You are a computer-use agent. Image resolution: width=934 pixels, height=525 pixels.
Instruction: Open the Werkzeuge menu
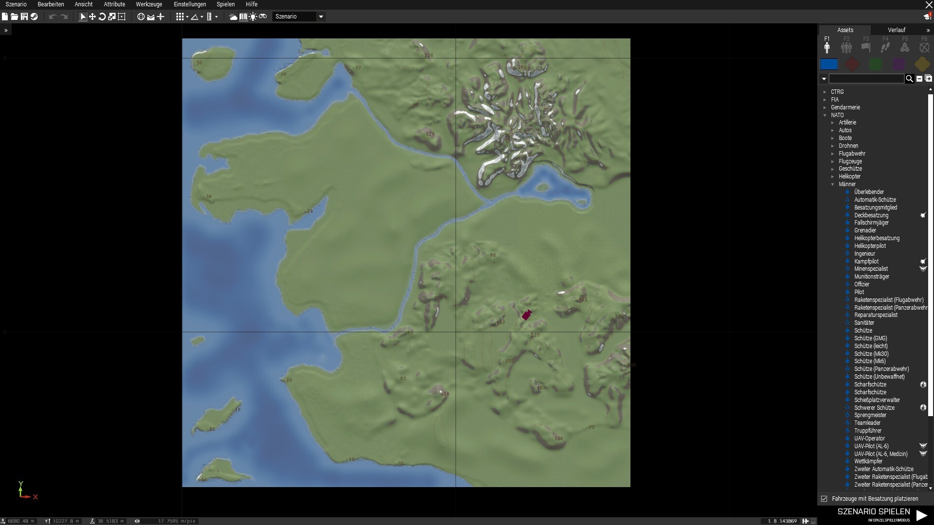coord(149,4)
